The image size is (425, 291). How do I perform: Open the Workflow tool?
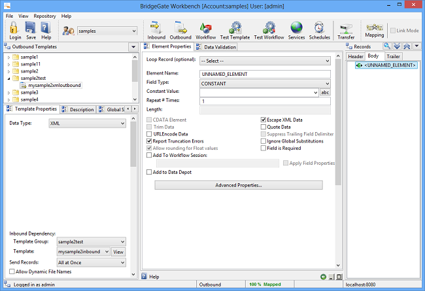click(x=206, y=30)
